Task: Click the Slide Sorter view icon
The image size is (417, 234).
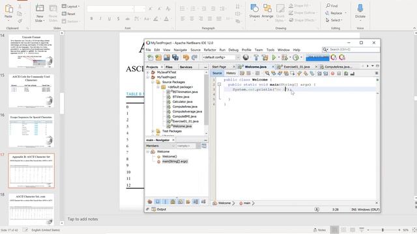Action: [343, 229]
